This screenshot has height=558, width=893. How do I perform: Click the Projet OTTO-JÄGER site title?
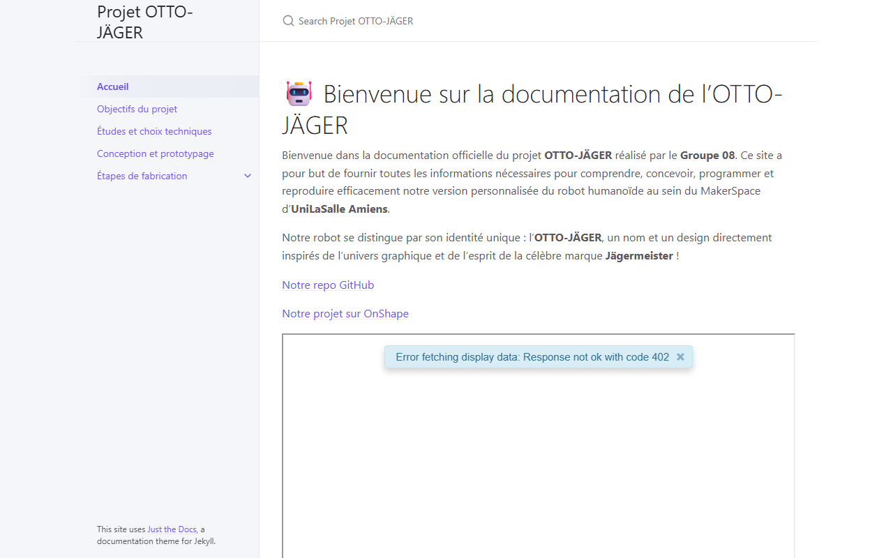[x=145, y=22]
